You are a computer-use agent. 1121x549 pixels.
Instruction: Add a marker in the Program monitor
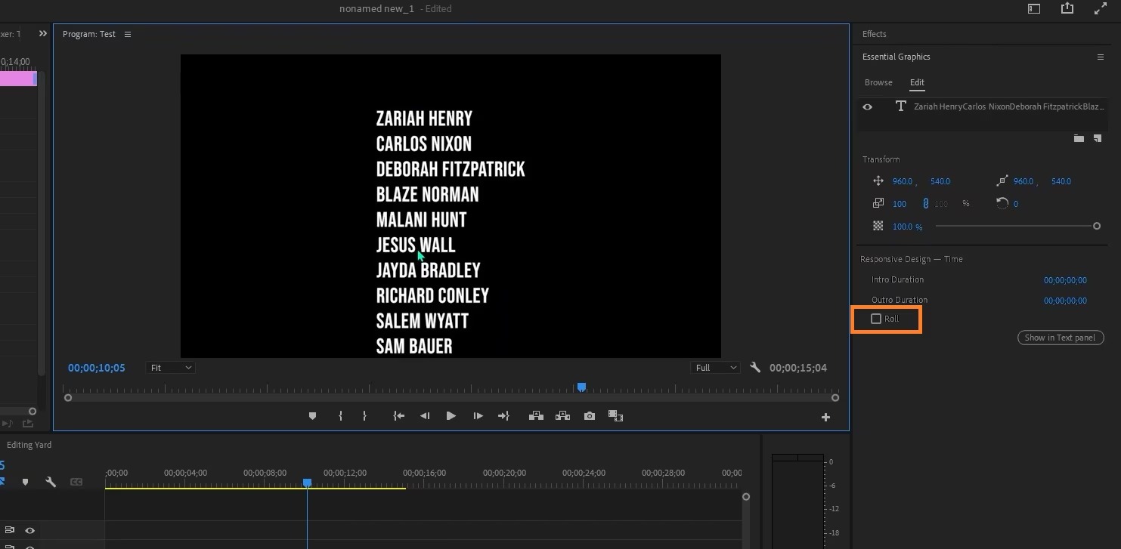(312, 416)
